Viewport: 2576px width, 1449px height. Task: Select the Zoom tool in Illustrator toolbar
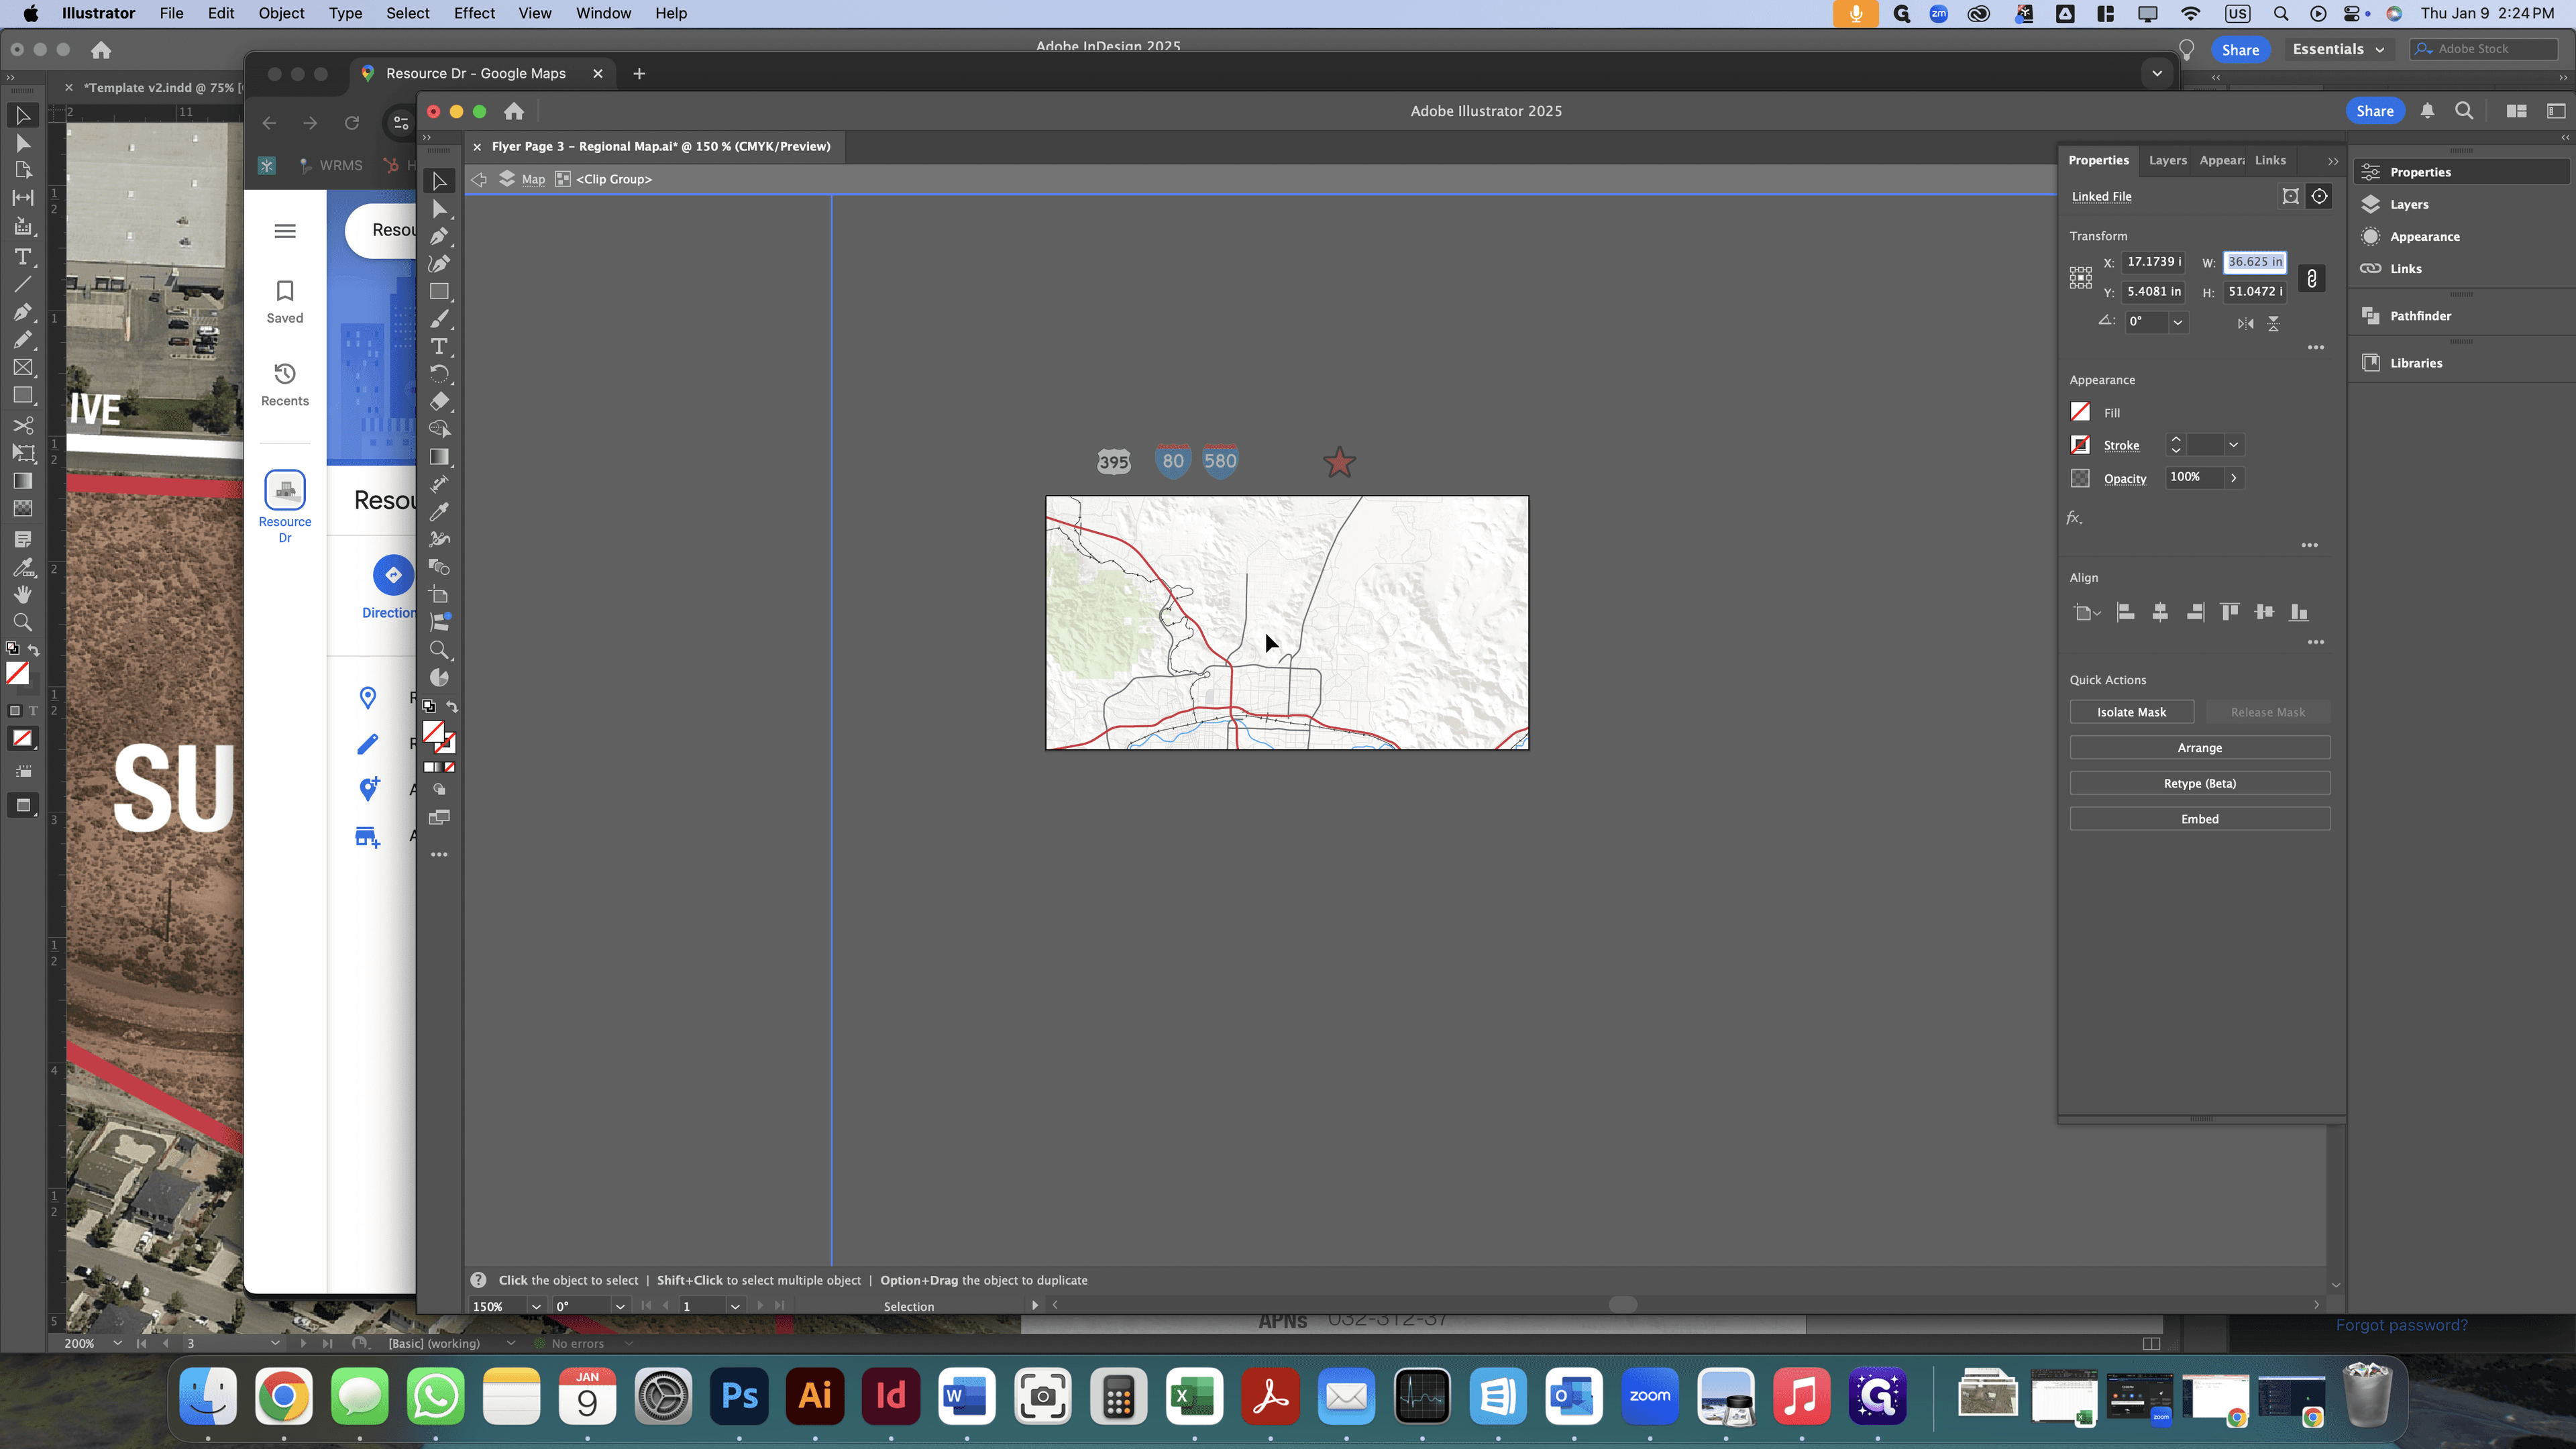point(439,650)
